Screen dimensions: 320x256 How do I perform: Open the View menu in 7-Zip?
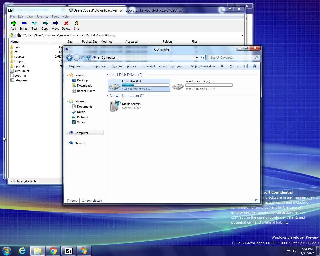click(x=30, y=17)
